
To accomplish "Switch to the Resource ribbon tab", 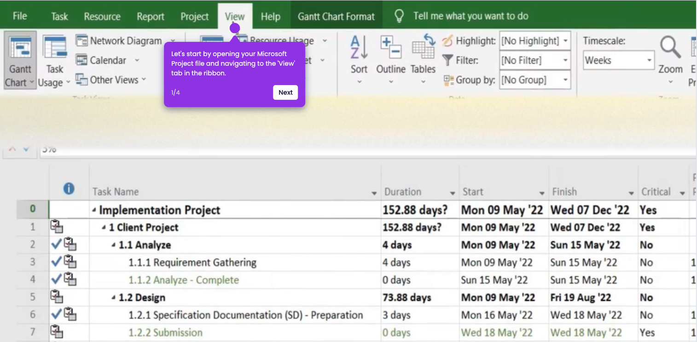I will (x=102, y=17).
